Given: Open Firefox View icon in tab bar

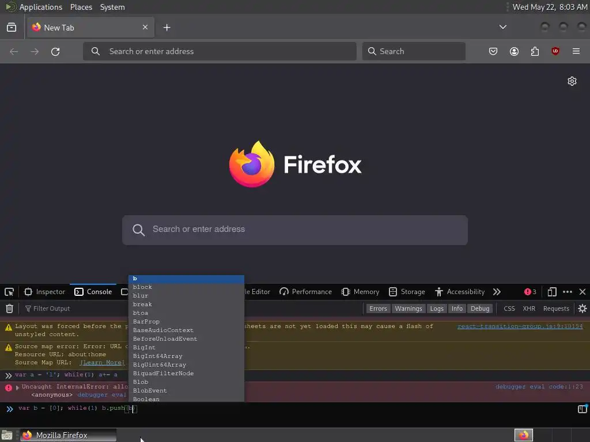Looking at the screenshot, I should pyautogui.click(x=12, y=28).
